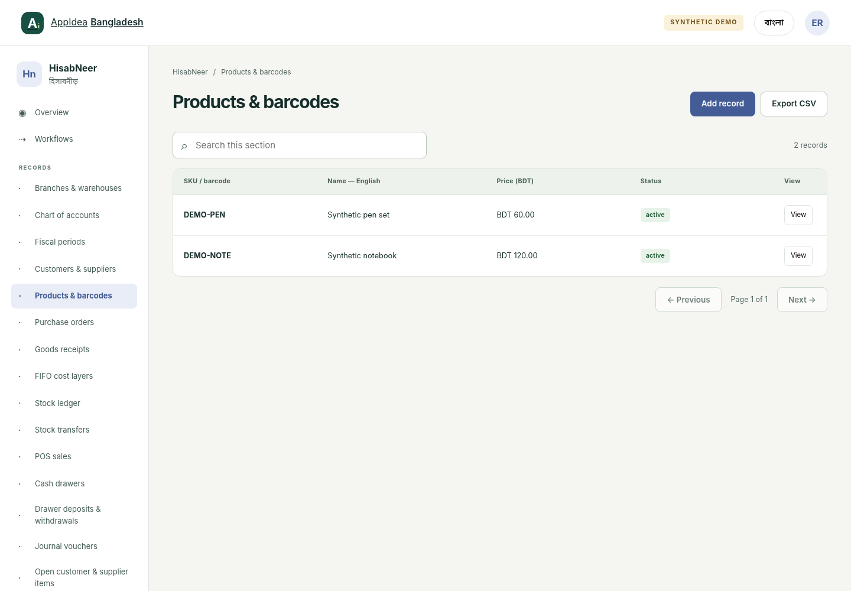Click Export CSV
This screenshot has width=851, height=591.
click(794, 104)
